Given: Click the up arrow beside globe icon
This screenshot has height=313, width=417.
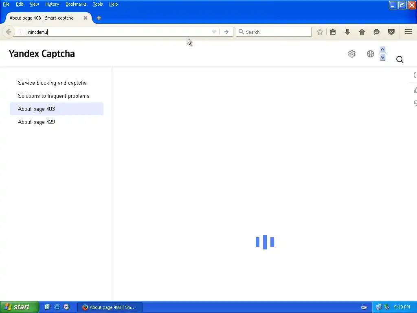Looking at the screenshot, I should (x=382, y=49).
